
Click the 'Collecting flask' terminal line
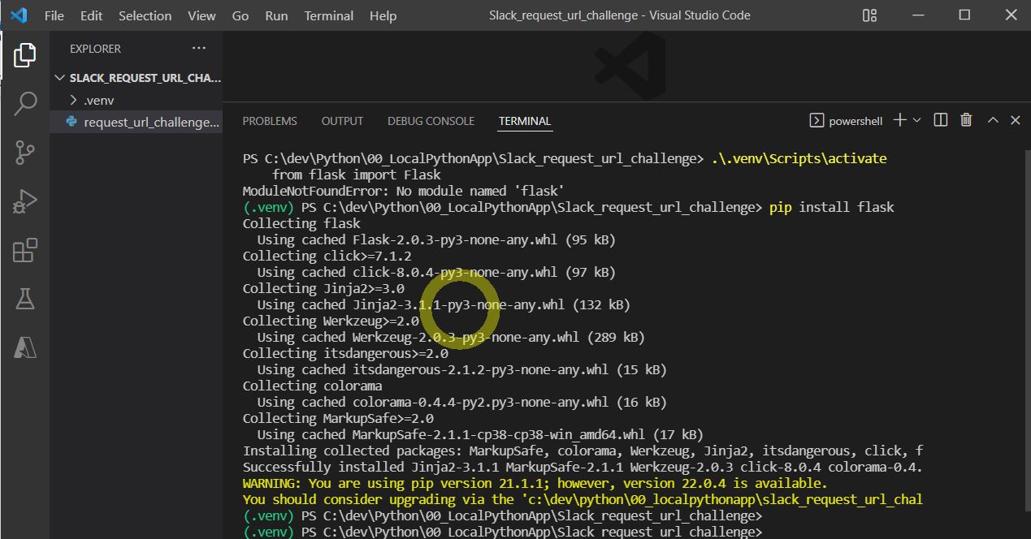tap(301, 223)
